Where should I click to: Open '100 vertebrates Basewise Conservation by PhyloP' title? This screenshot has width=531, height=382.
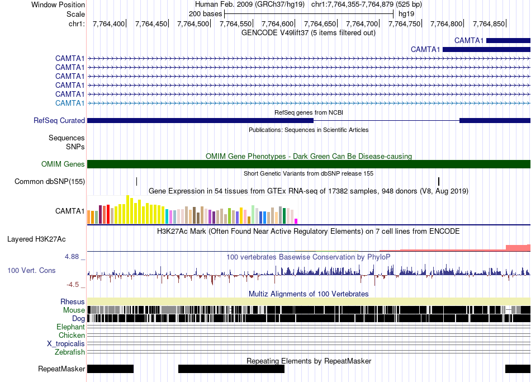309,257
